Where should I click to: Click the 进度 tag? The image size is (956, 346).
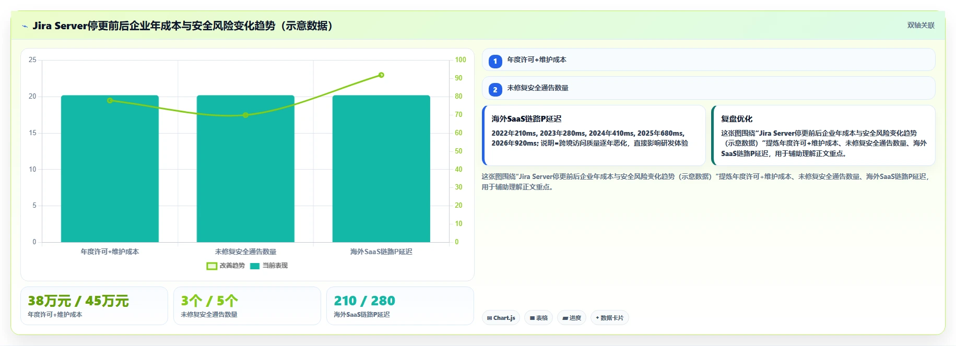572,318
